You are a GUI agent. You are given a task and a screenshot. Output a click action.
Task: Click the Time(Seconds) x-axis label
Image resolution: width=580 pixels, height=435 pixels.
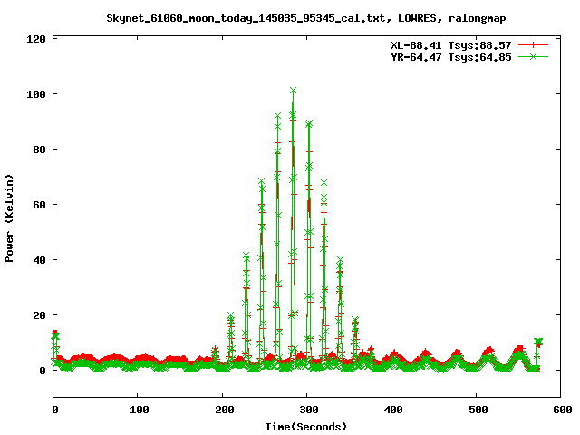pyautogui.click(x=306, y=426)
